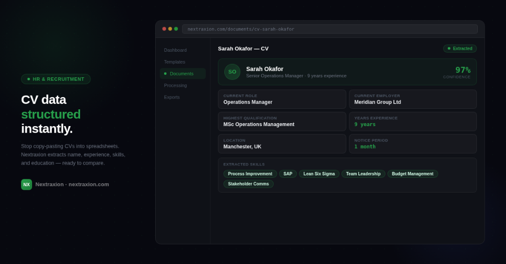Screen dimensions: 506x264
Task: Click the 97% confidence score
Action: [x=463, y=70]
